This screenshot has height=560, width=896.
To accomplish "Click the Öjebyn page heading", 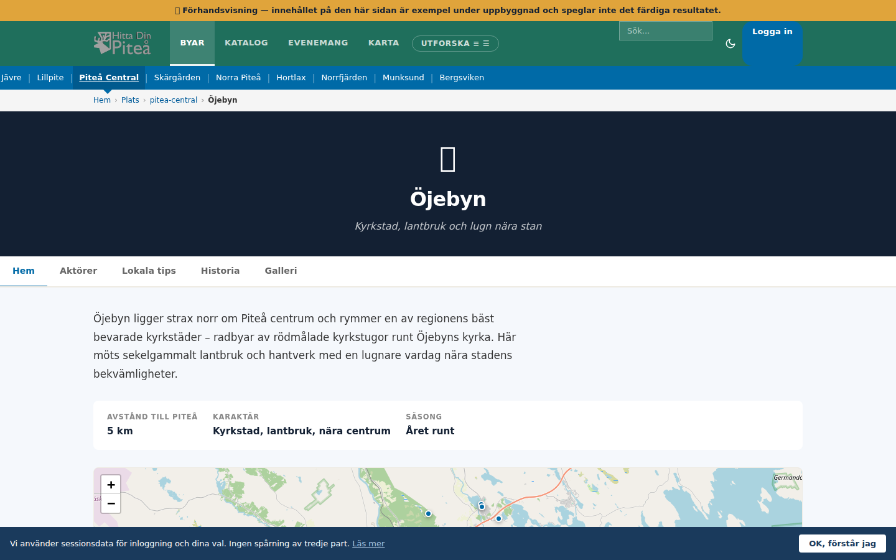I will coord(448,199).
